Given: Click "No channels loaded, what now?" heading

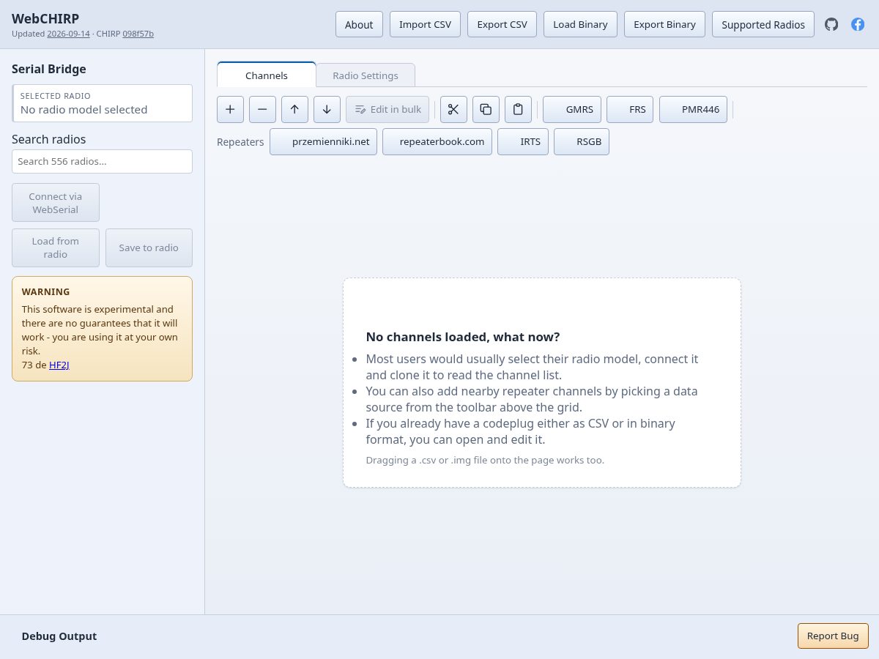Looking at the screenshot, I should coord(463,337).
